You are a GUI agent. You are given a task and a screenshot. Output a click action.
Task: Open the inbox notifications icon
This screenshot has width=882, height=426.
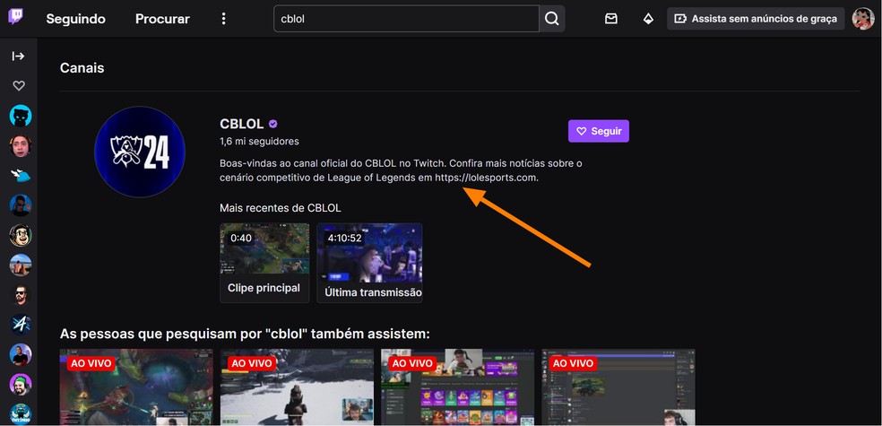point(611,19)
